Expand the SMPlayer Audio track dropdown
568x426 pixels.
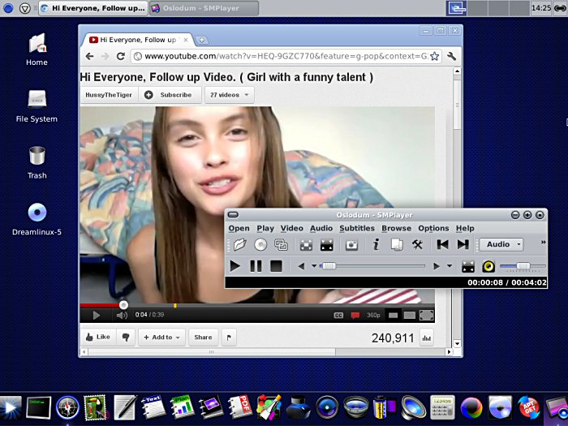501,244
